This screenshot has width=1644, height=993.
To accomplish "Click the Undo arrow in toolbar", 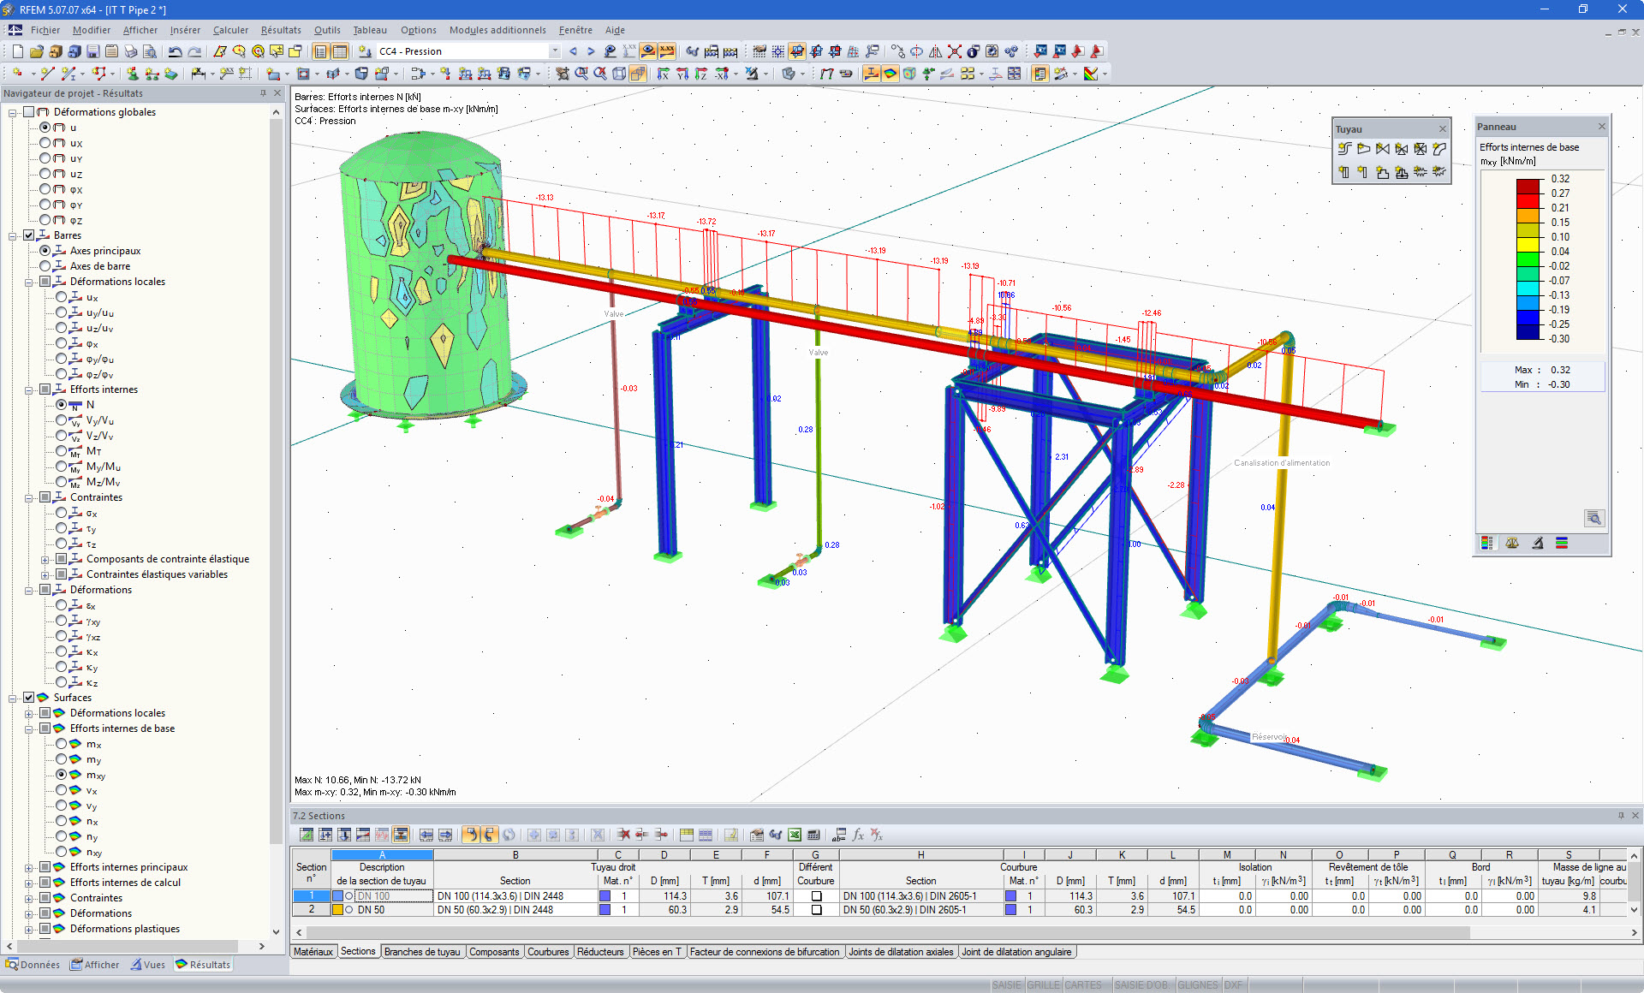I will pyautogui.click(x=175, y=51).
